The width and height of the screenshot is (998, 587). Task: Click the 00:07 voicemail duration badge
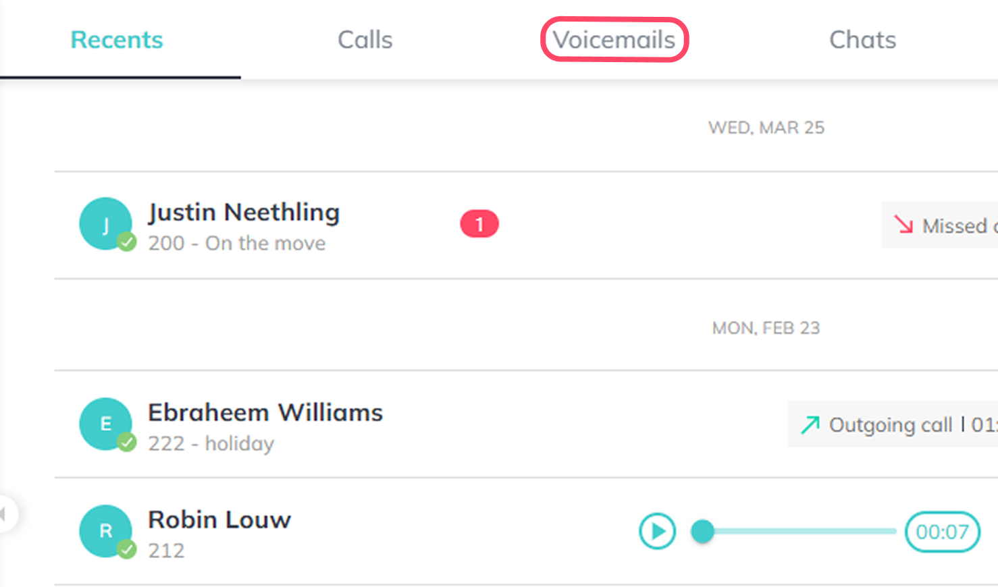[x=942, y=532]
